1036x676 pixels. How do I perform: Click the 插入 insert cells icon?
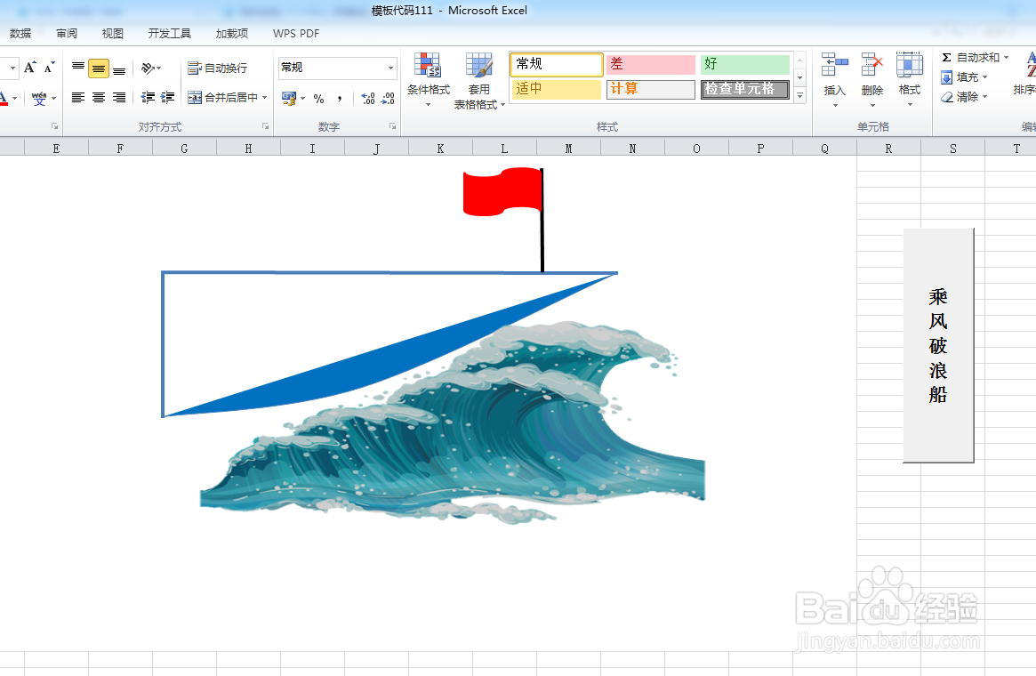(834, 66)
